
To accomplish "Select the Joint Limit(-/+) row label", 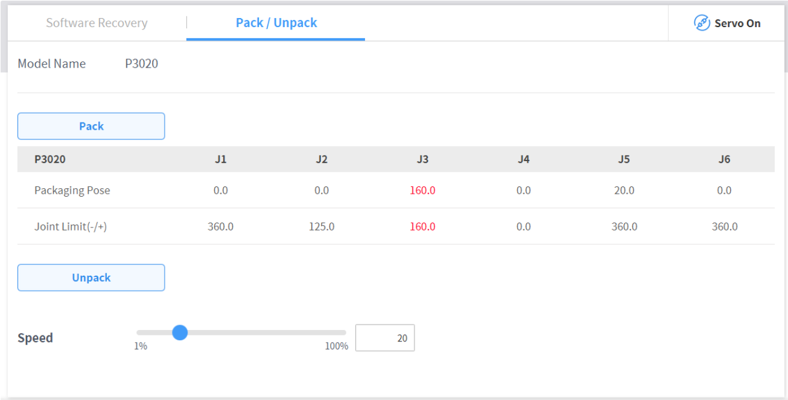I will pyautogui.click(x=71, y=227).
